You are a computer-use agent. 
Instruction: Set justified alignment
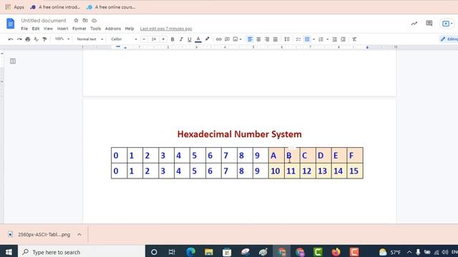276,39
